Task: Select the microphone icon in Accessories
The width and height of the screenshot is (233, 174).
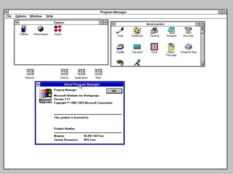Action: [137, 62]
